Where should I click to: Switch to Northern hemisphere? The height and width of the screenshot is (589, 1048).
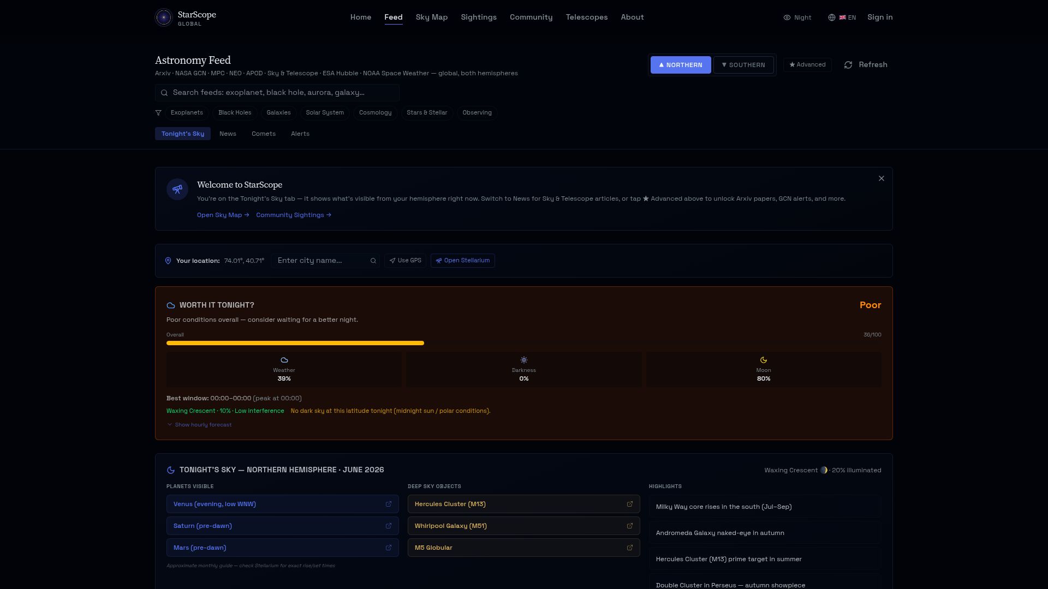(x=681, y=65)
